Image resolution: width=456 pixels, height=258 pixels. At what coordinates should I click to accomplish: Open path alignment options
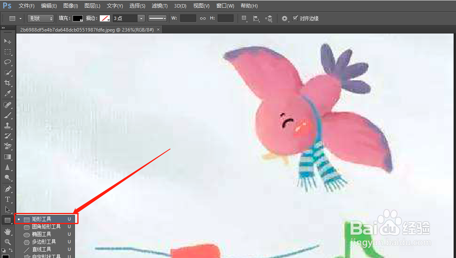256,19
